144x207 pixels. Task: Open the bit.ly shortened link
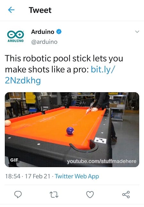60,75
